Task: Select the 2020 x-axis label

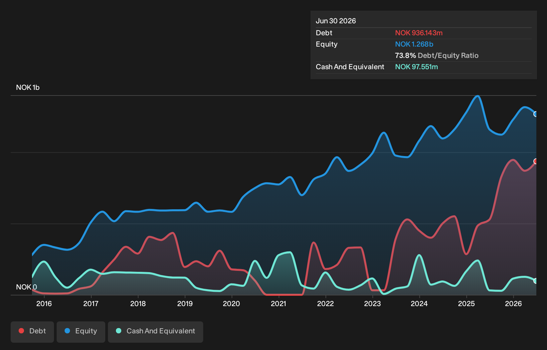Action: tap(231, 303)
